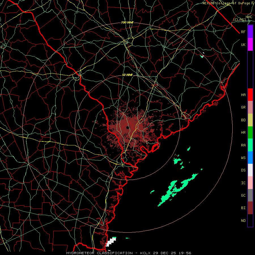Click the HA legend label
Viewport: 255px width, 255px height.
pyautogui.click(x=243, y=95)
